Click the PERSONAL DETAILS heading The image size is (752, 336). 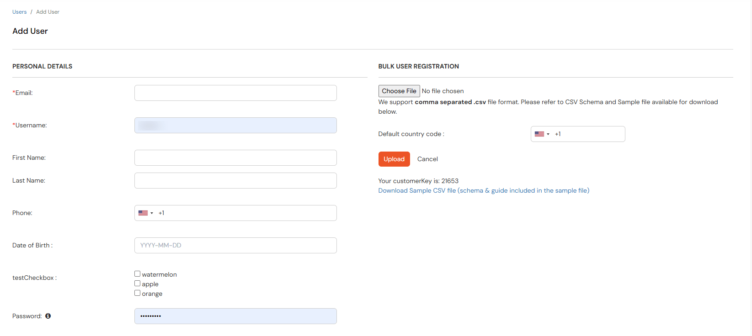click(x=42, y=66)
